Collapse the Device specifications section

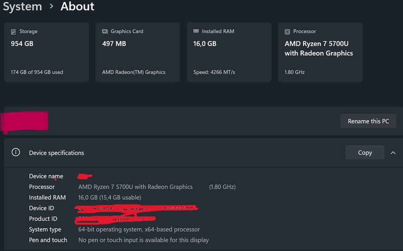coord(393,153)
